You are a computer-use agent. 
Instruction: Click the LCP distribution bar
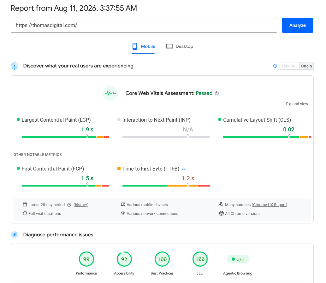(66, 137)
